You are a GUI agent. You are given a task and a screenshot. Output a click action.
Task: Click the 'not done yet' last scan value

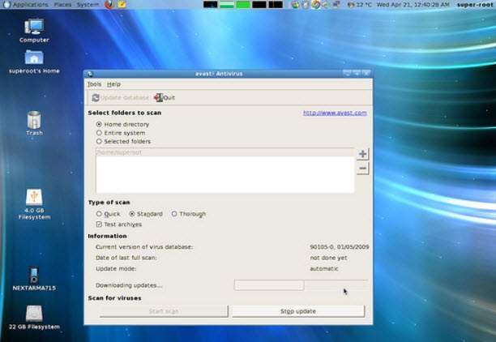click(328, 258)
